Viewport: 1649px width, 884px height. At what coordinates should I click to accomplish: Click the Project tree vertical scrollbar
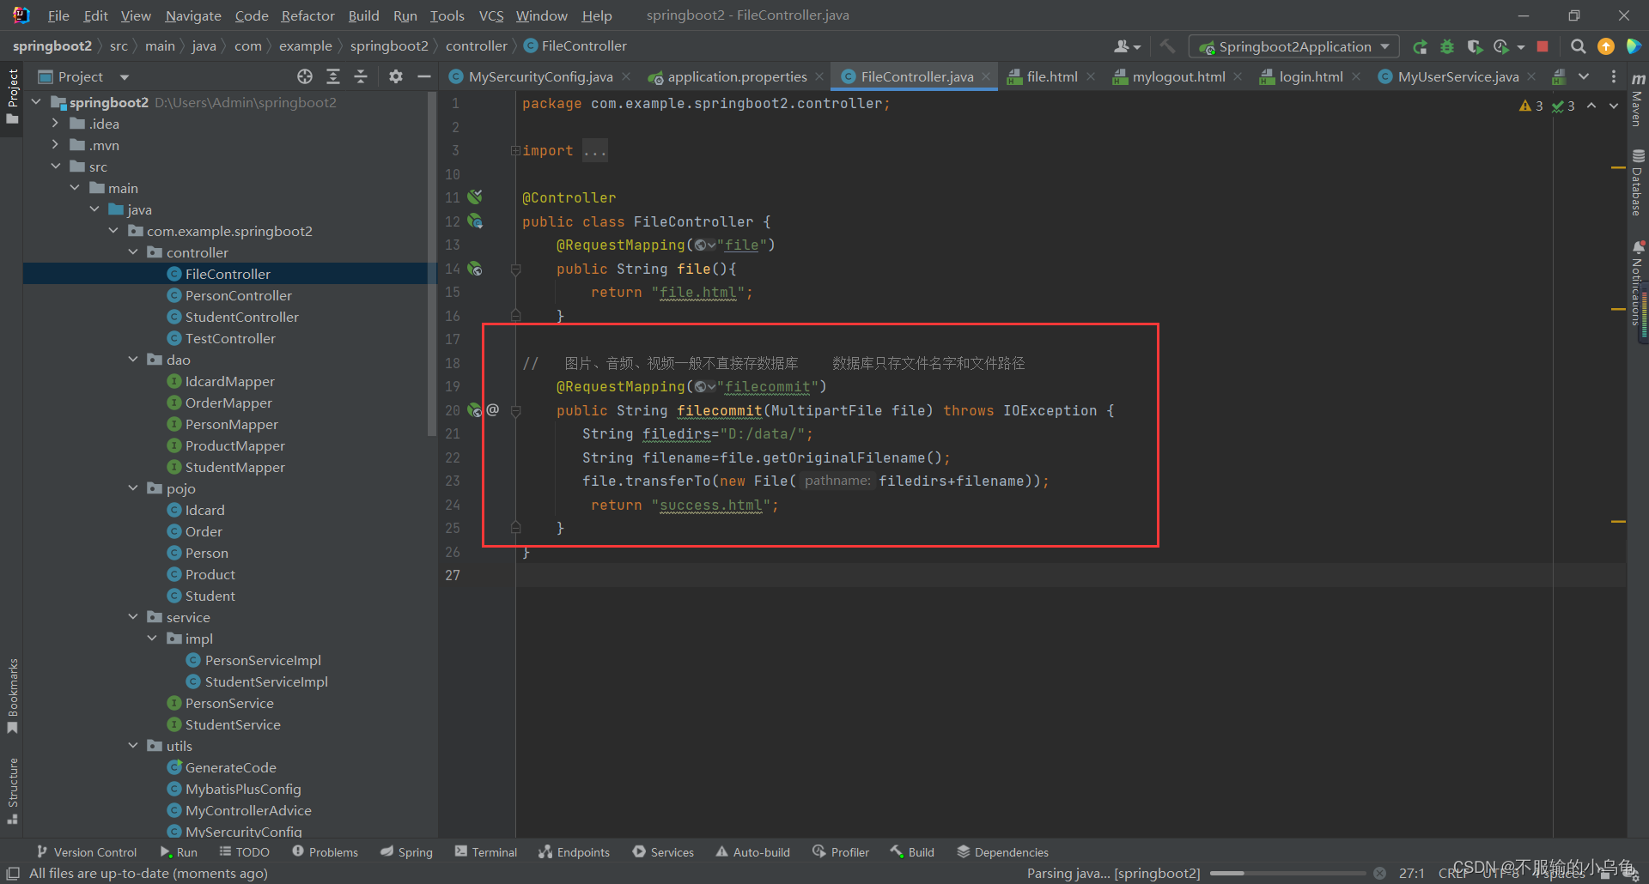point(432,266)
